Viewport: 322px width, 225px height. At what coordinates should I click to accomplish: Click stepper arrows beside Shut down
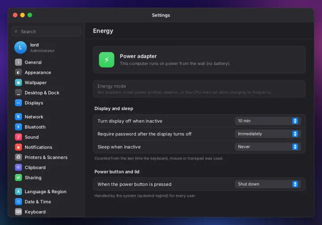click(x=295, y=184)
